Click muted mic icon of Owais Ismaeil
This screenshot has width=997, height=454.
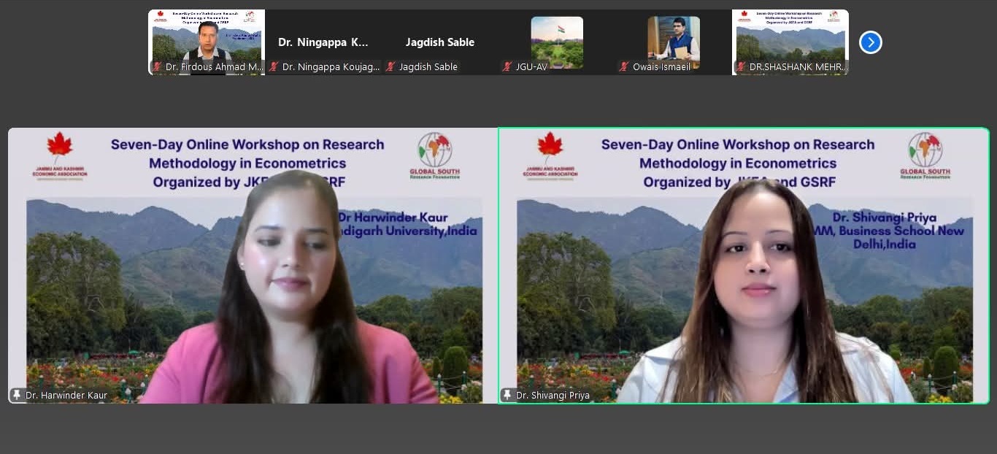pos(624,66)
